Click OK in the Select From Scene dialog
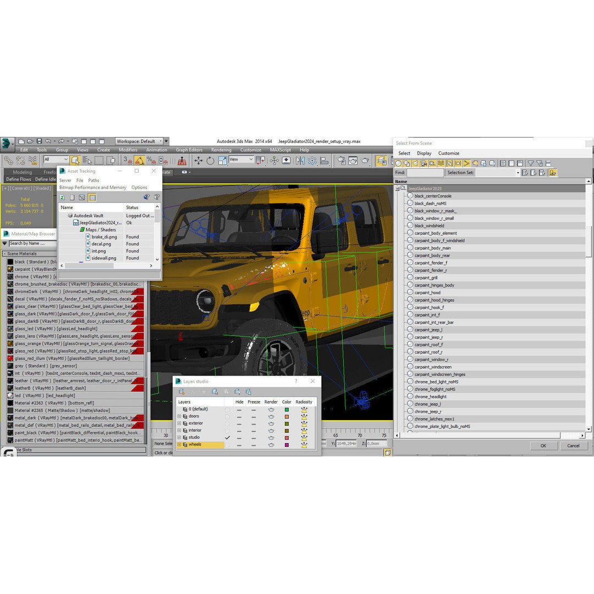Screen dimensions: 594x594 point(543,446)
